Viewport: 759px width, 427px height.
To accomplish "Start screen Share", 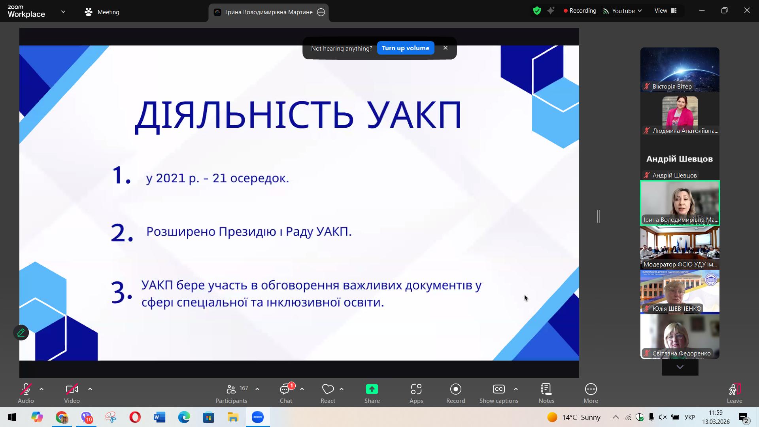I will click(x=372, y=394).
